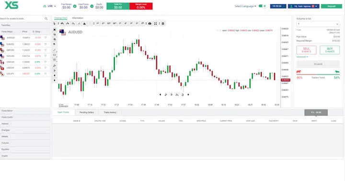Toggle favorite icon on USDCAD row
The height and width of the screenshot is (181, 345).
click(x=46, y=62)
